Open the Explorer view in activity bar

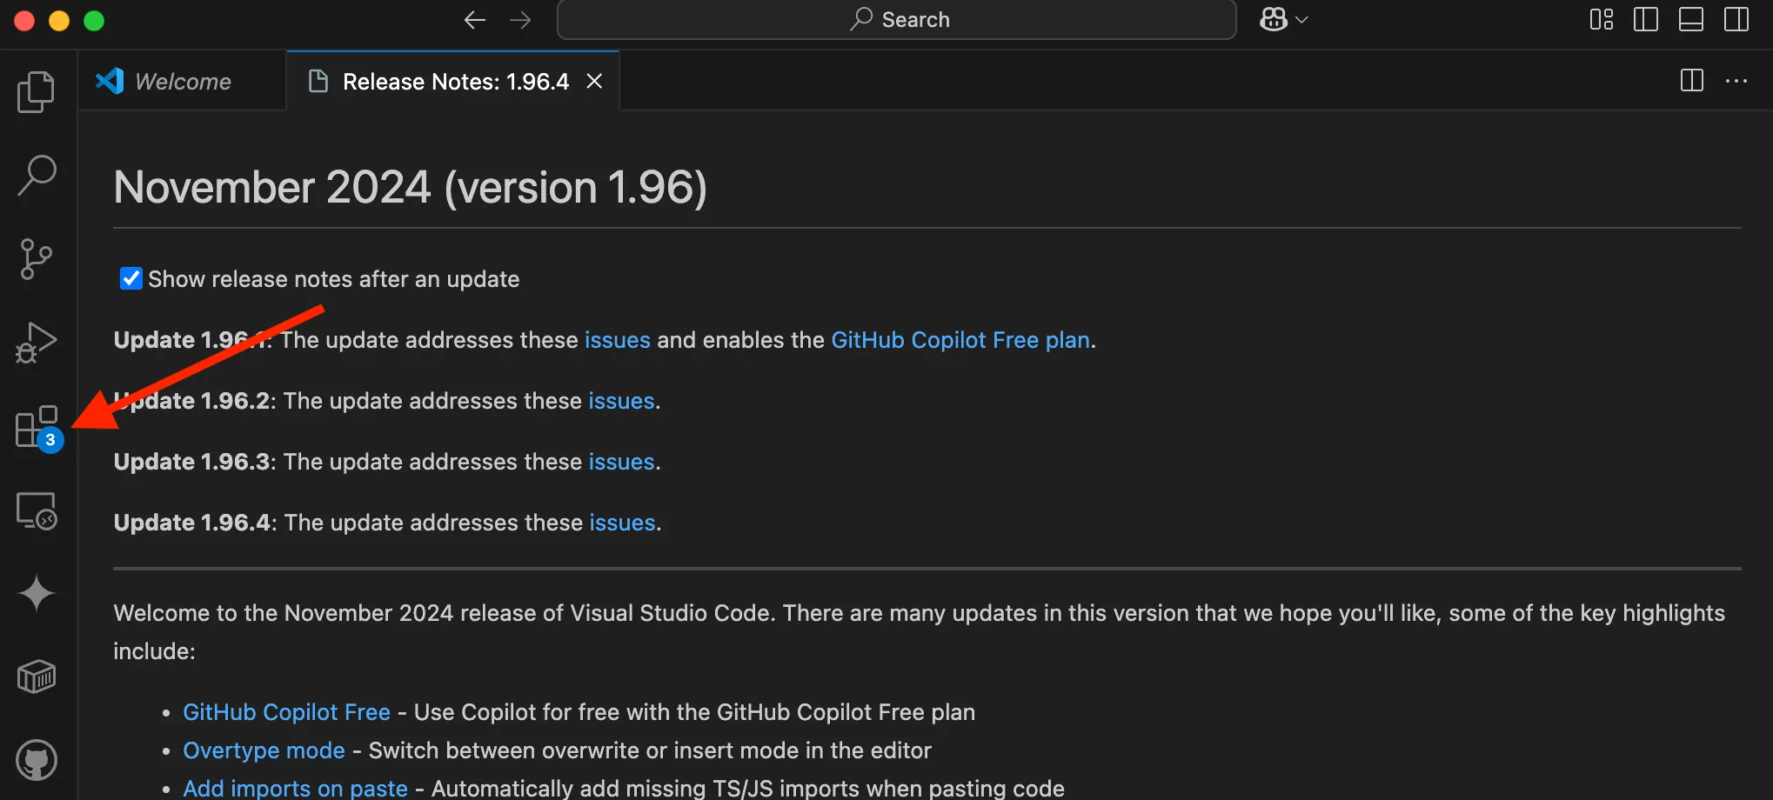point(36,92)
